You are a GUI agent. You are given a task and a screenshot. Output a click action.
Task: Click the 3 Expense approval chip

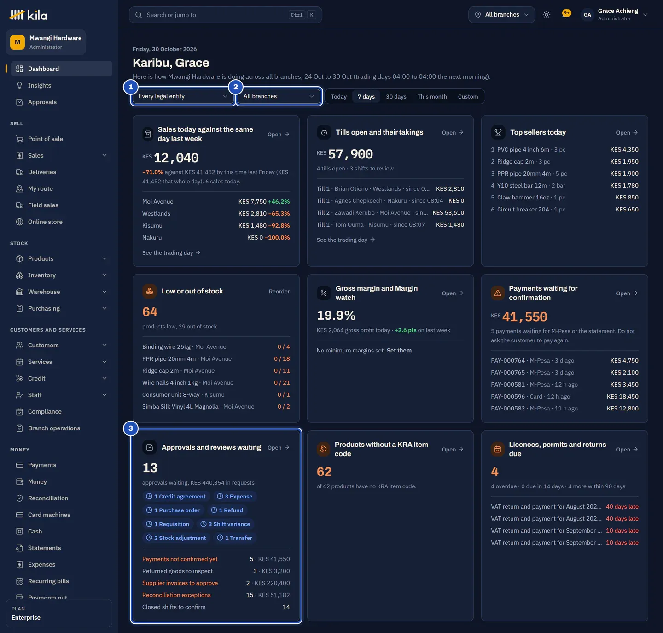tap(235, 497)
